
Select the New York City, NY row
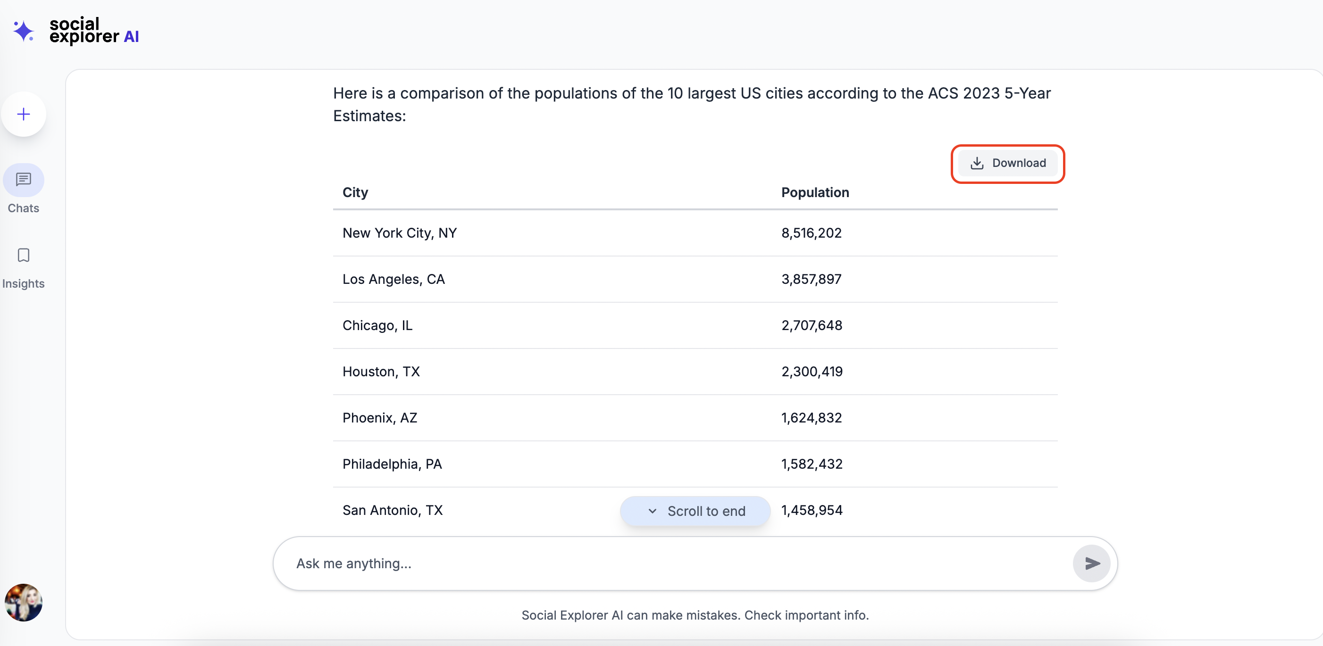click(x=400, y=233)
